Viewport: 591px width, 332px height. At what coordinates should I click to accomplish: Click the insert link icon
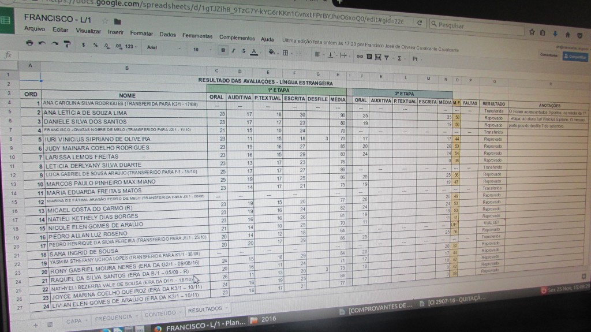coord(359,57)
